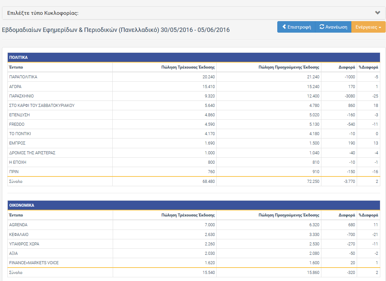
Task: Click the Ανανέωση refresh button
Action: point(333,27)
